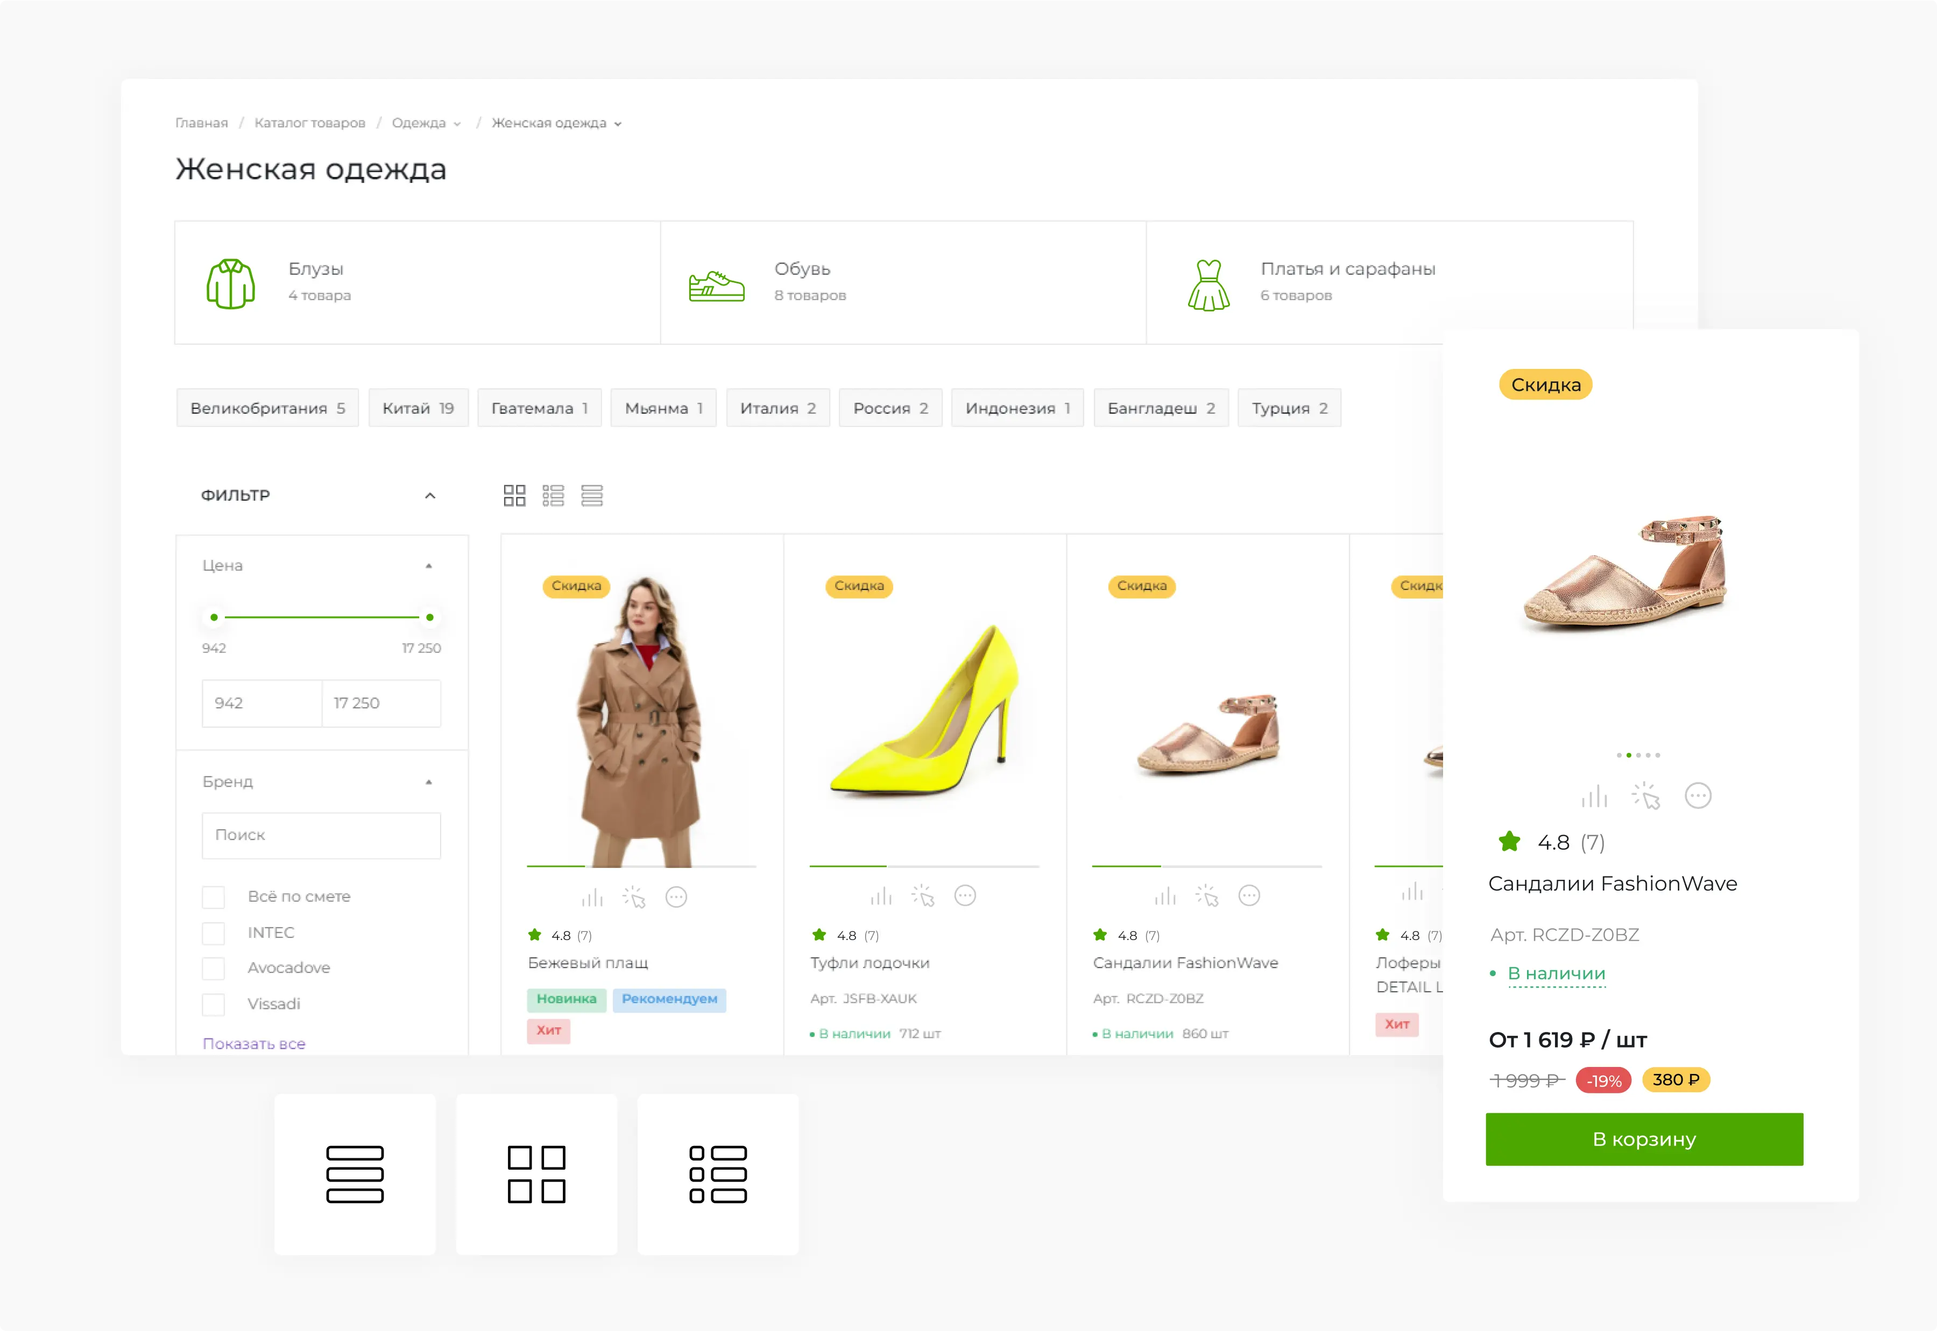Screen dimensions: 1937x1331
Task: Click the Показать все link
Action: pos(253,1043)
